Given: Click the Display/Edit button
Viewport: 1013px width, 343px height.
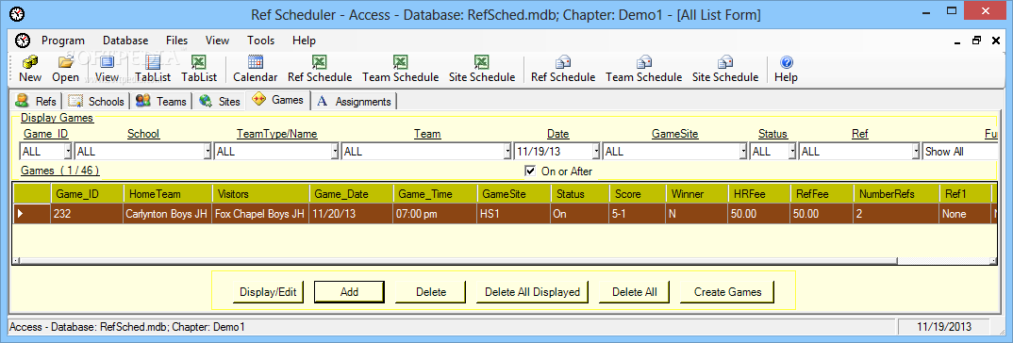Looking at the screenshot, I should coord(268,292).
